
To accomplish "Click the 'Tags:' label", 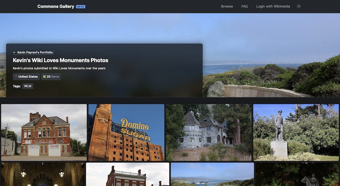I will (x=17, y=86).
